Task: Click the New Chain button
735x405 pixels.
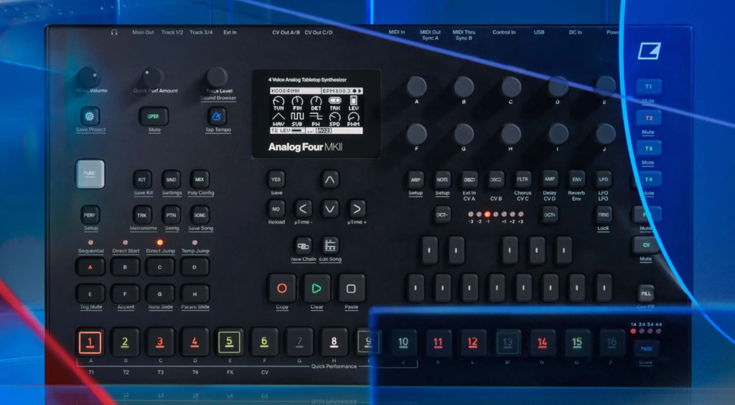Action: coord(303,246)
